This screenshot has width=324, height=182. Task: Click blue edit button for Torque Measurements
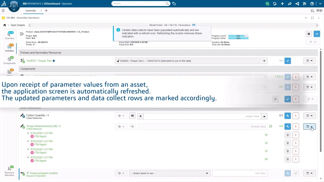tap(288, 126)
